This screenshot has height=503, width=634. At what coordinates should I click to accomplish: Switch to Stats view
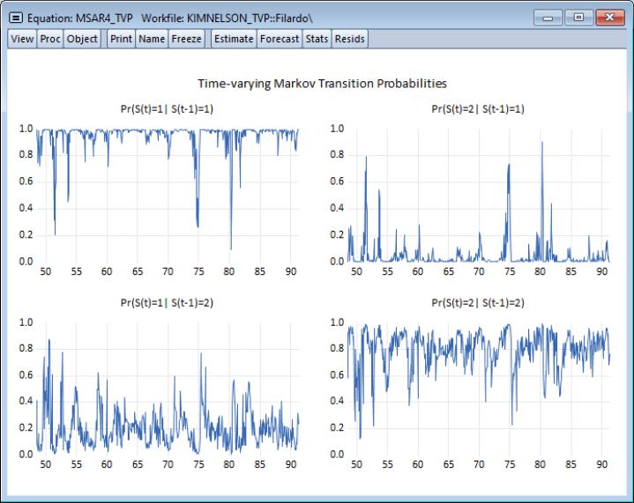pos(317,39)
